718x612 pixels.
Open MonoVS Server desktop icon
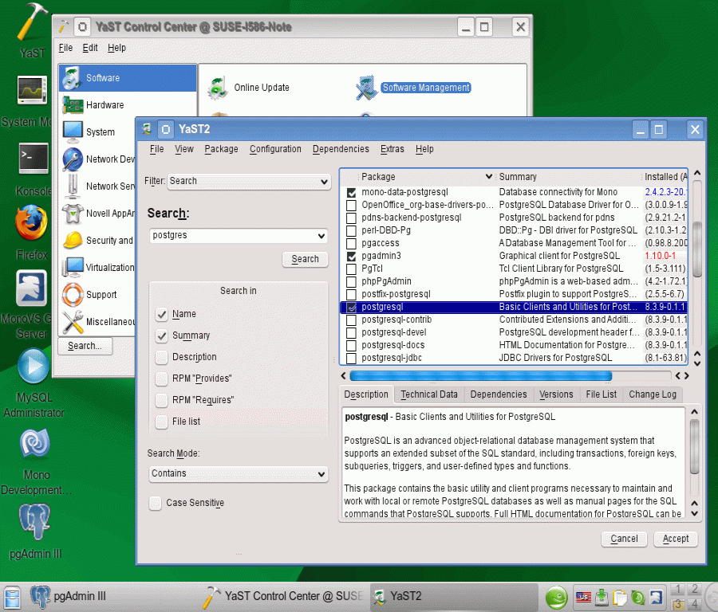(x=32, y=288)
